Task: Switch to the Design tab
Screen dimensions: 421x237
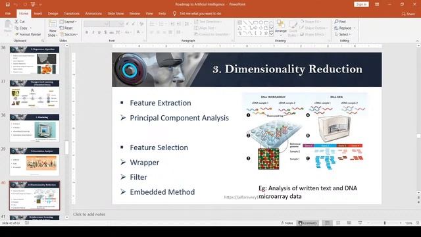Action: pos(53,13)
